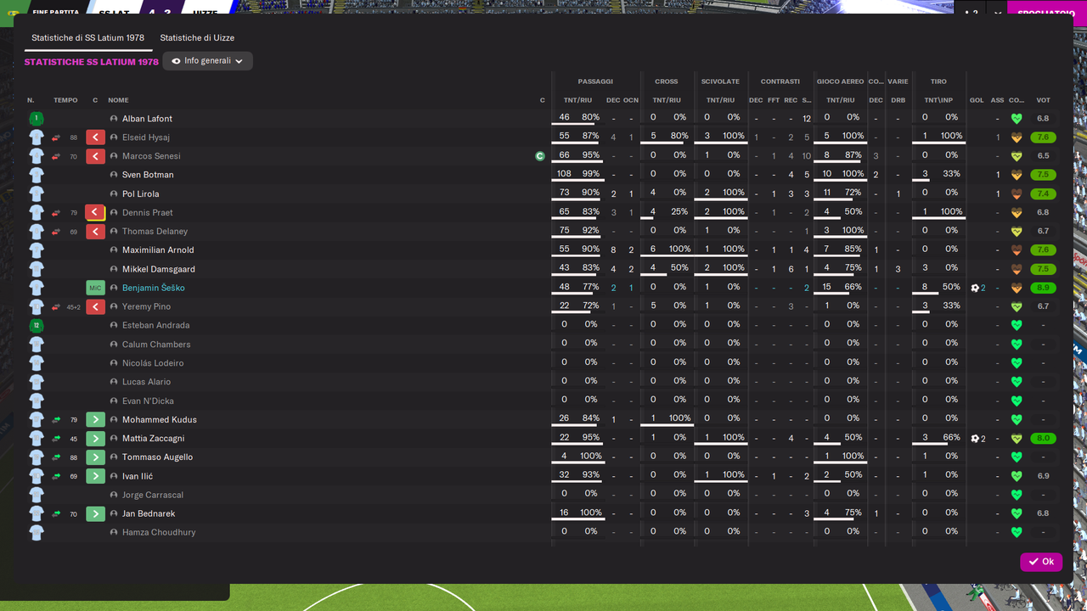
Task: Open Benjamin Šeško's player profile
Action: coord(153,288)
